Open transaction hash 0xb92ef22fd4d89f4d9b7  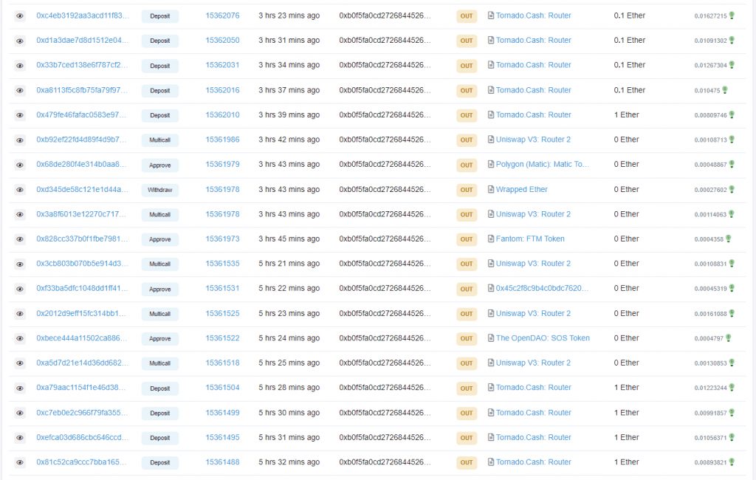[x=81, y=140]
